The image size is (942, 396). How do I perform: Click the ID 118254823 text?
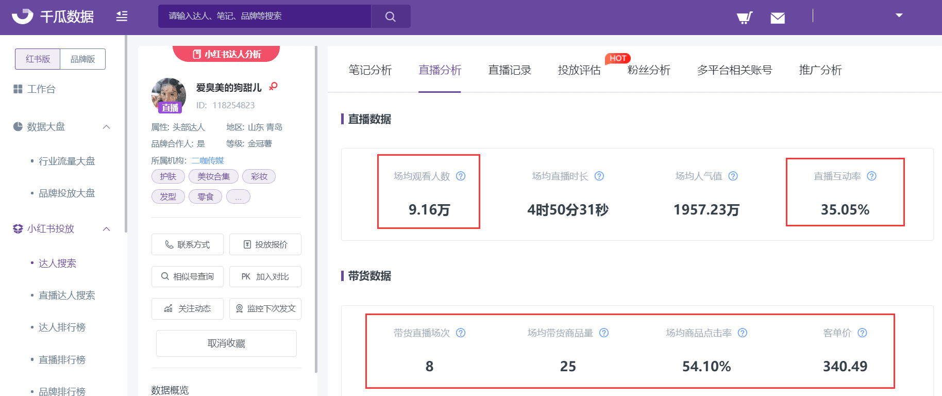(x=225, y=105)
